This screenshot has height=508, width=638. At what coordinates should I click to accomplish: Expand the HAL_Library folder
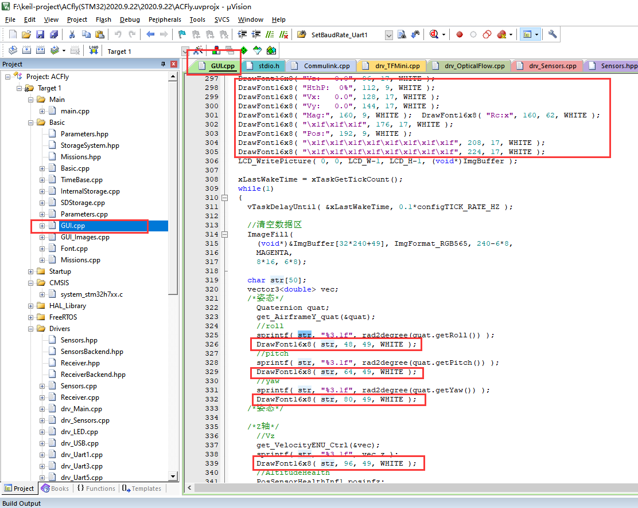pos(30,306)
